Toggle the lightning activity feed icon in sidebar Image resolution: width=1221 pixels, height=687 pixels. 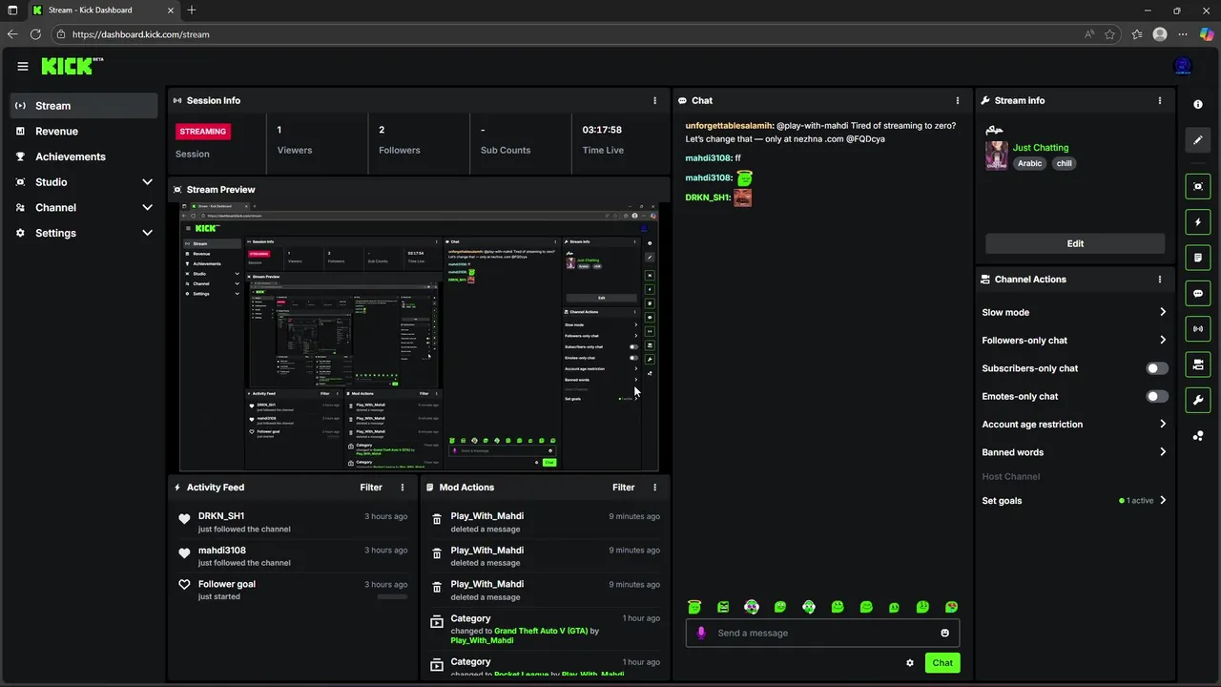coord(1198,221)
